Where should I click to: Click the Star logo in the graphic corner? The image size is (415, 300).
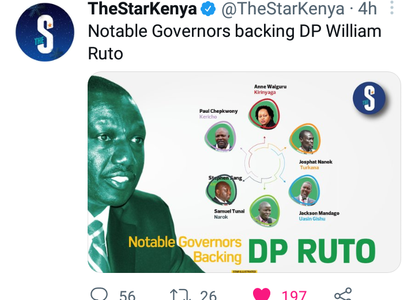click(x=369, y=98)
